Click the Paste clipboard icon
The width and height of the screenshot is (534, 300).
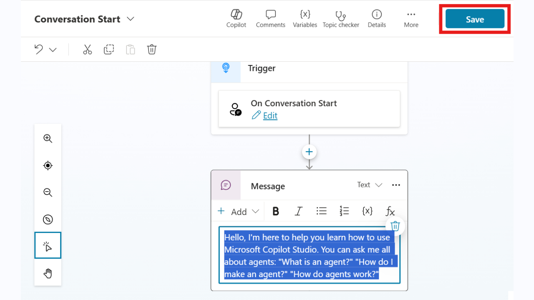[x=131, y=50]
